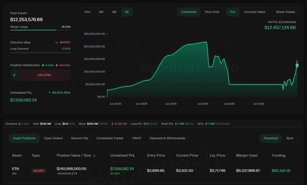Click the green up arrow beside ROE
This screenshot has height=185, width=307.
click(50, 93)
